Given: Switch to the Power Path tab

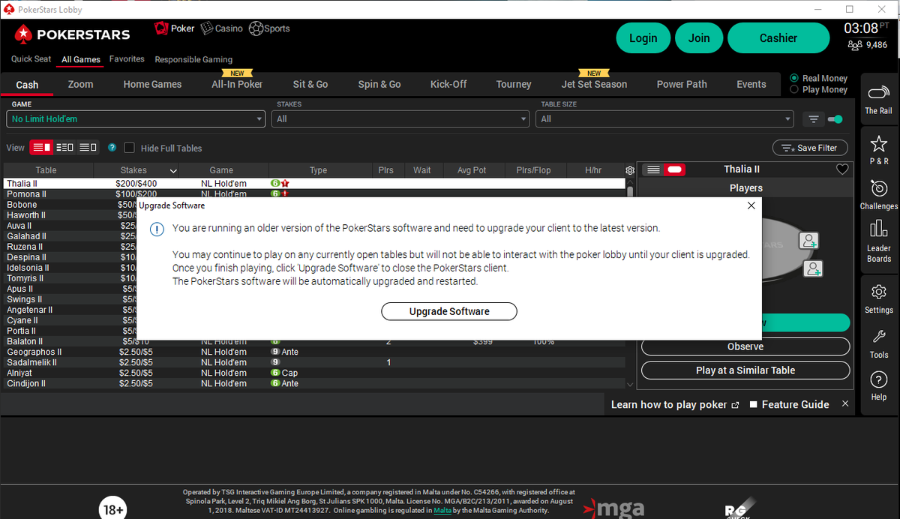Looking at the screenshot, I should coord(682,84).
